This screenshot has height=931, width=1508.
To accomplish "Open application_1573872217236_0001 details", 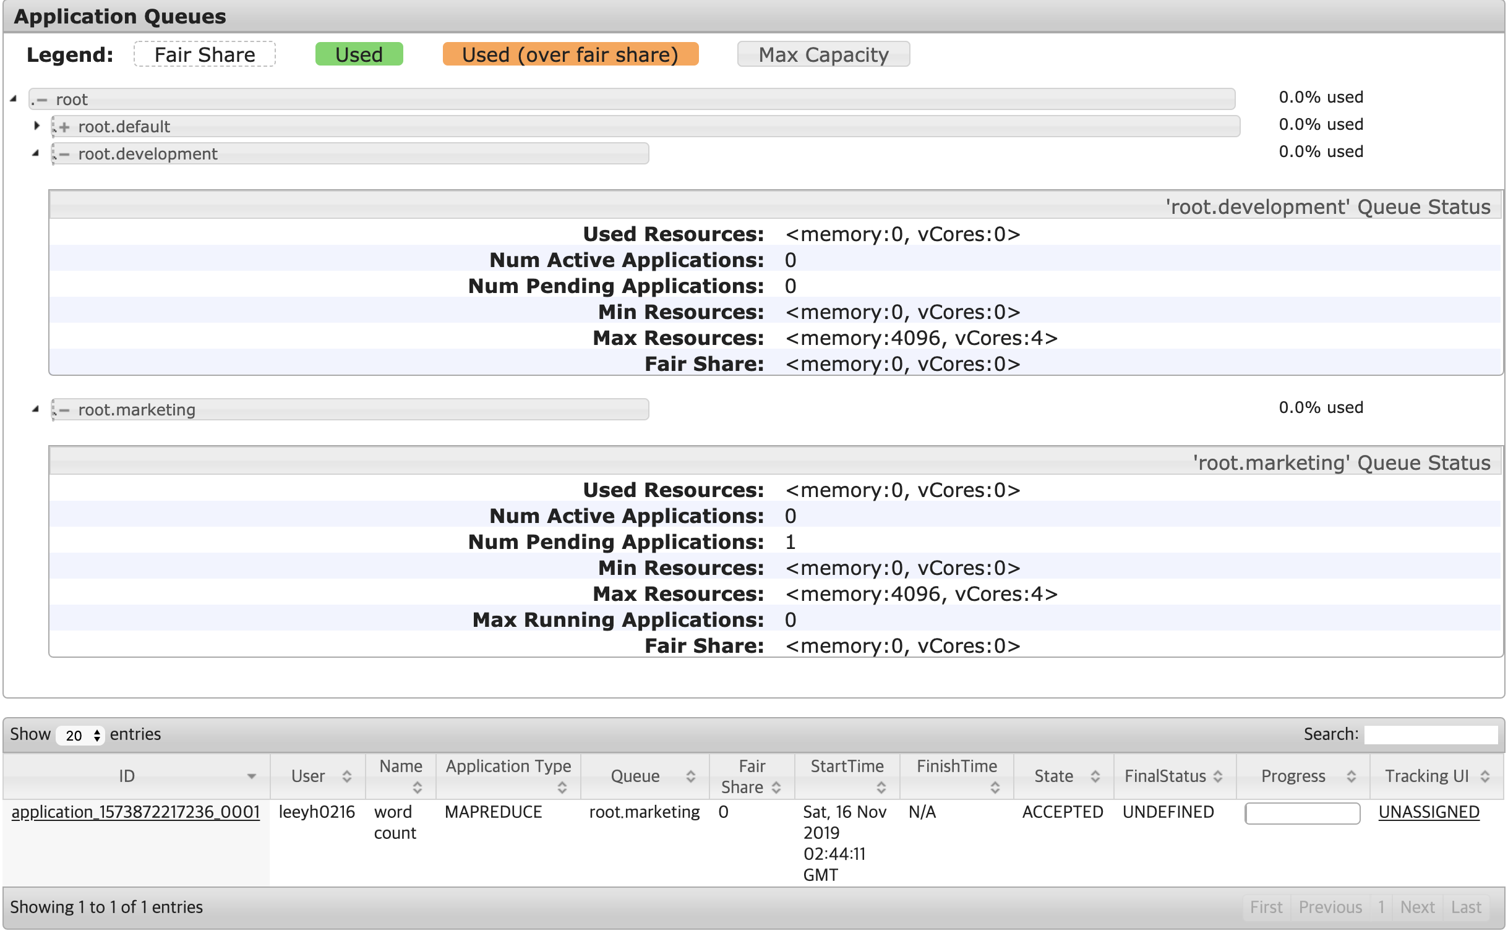I will [135, 812].
